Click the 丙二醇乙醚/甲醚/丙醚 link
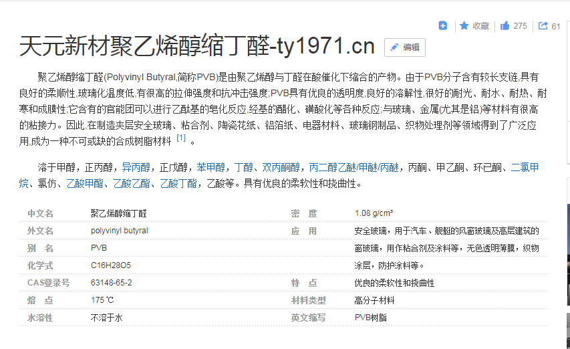Screen dimensions: 570x349 354,167
